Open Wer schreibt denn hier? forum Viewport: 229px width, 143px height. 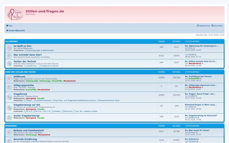tap(28, 55)
